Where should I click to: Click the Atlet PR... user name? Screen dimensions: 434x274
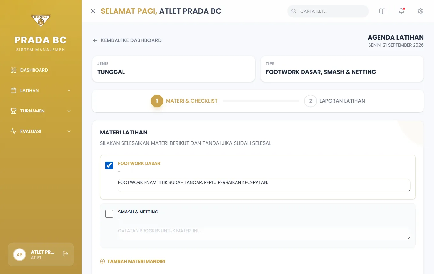tap(43, 252)
